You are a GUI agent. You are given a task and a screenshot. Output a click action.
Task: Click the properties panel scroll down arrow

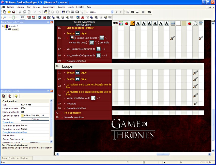click(x=51, y=141)
